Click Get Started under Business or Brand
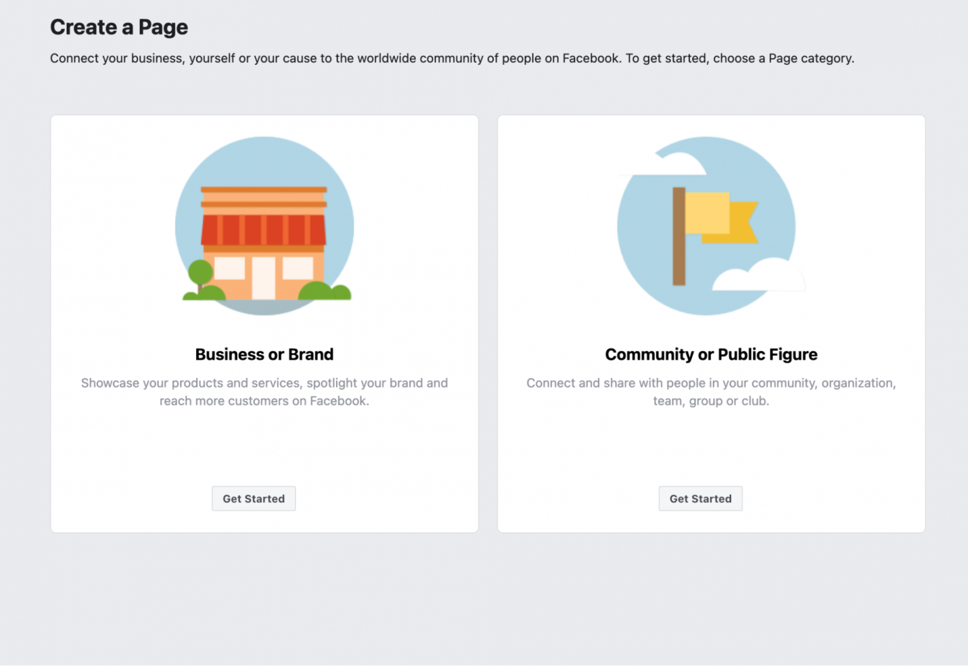The image size is (968, 666). point(253,498)
